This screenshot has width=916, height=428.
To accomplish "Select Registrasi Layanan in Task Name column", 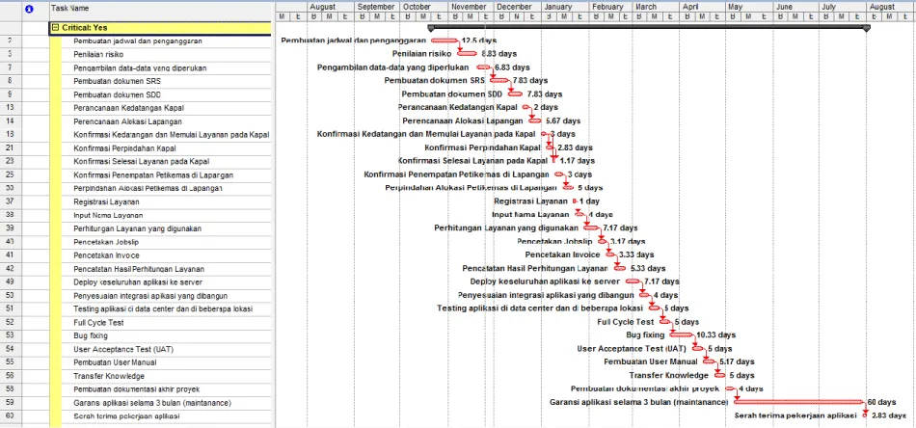I will [x=106, y=202].
